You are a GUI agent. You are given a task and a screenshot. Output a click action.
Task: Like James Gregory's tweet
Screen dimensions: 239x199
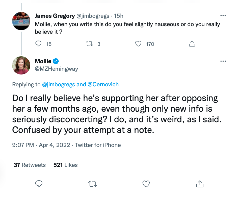click(138, 44)
